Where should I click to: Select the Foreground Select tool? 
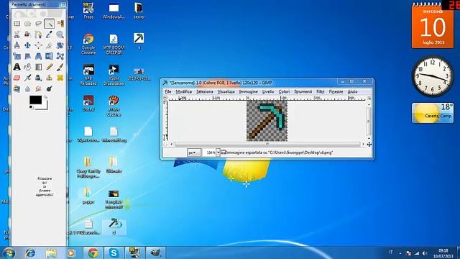27,35
